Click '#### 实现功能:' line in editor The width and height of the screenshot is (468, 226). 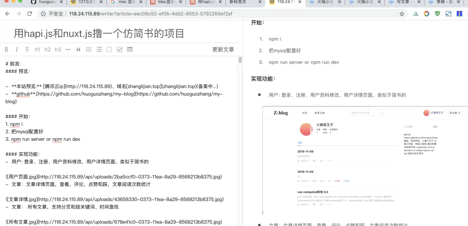pos(22,154)
